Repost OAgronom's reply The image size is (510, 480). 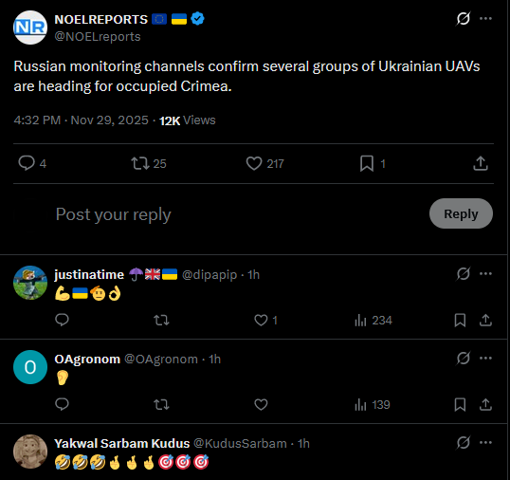161,404
